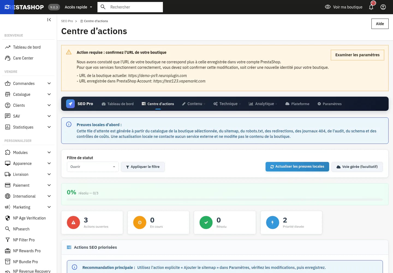393x273 pixels.
Task: Open the Accès rapide dropdown
Action: tap(78, 7)
